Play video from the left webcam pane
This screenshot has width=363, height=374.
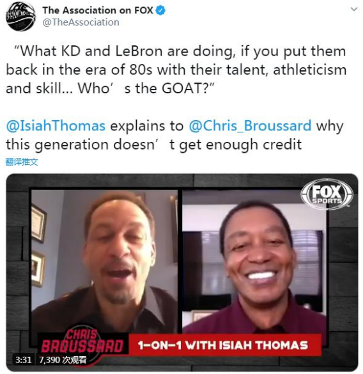[x=104, y=260]
